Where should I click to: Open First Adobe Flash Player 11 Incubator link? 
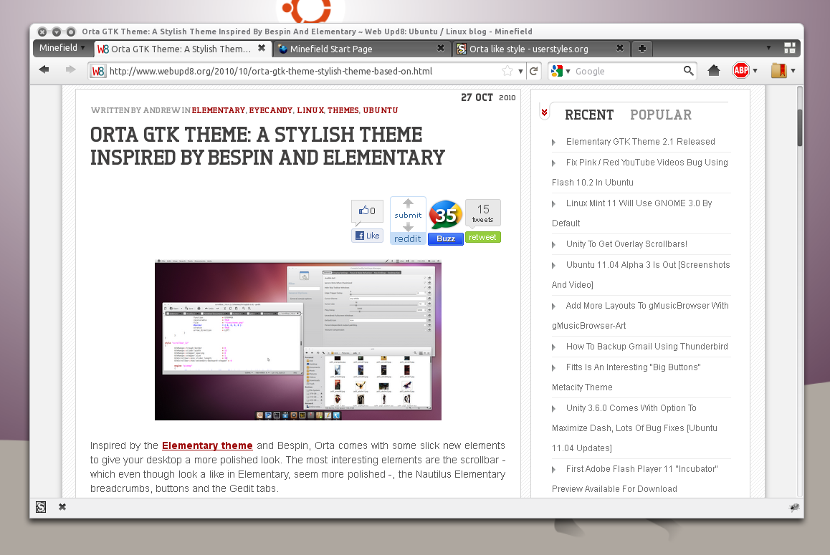(634, 479)
